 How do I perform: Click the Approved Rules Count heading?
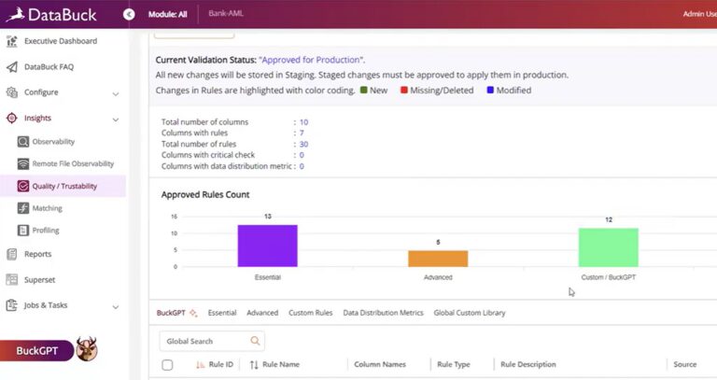point(205,195)
